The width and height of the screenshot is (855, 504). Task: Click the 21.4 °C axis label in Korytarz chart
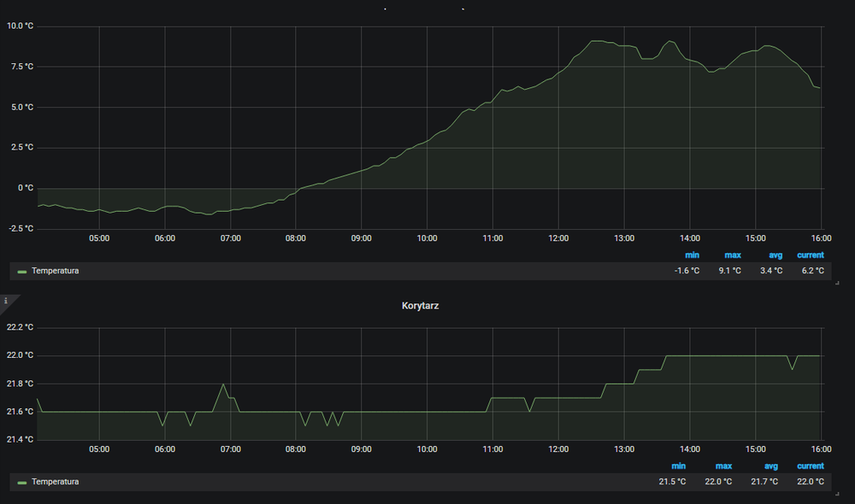pyautogui.click(x=21, y=440)
